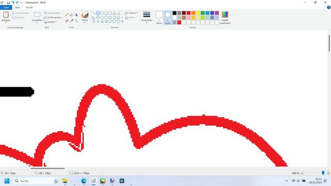Pick the green color swatch
Image resolution: width=331 pixels, height=186 pixels.
(x=203, y=13)
